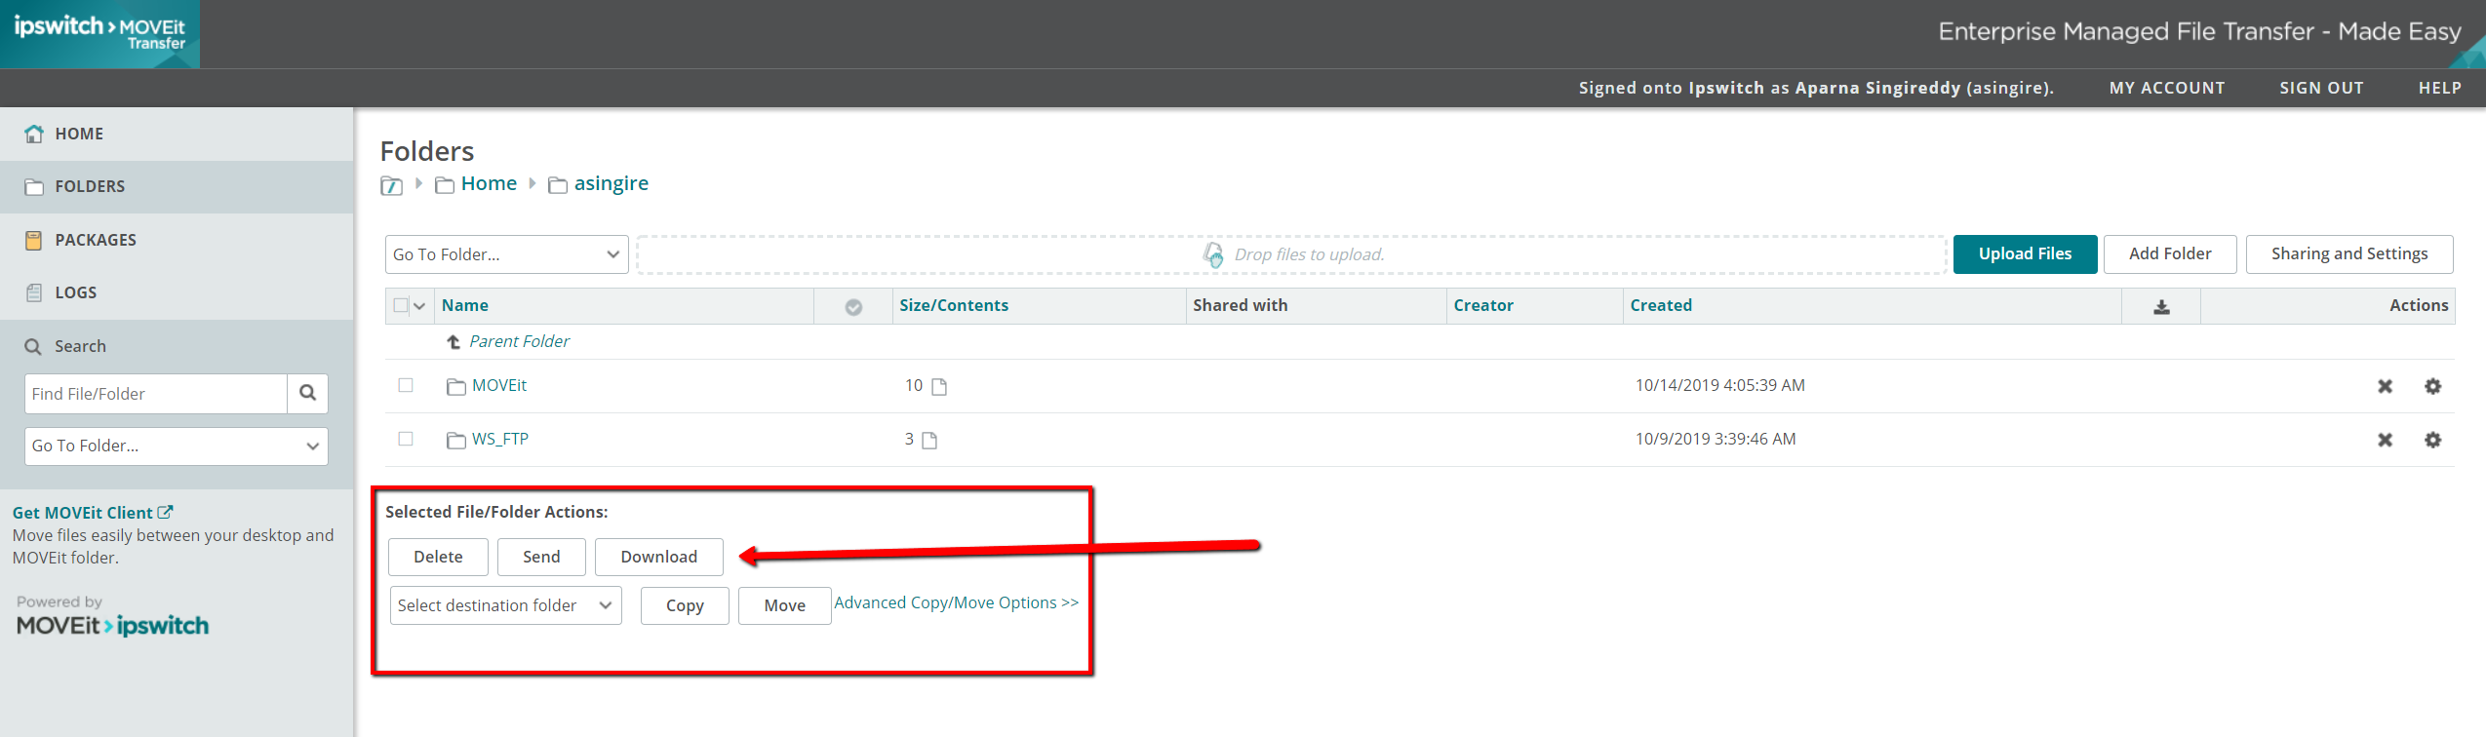The width and height of the screenshot is (2486, 737).
Task: Open Sharing and Settings
Action: tap(2349, 254)
